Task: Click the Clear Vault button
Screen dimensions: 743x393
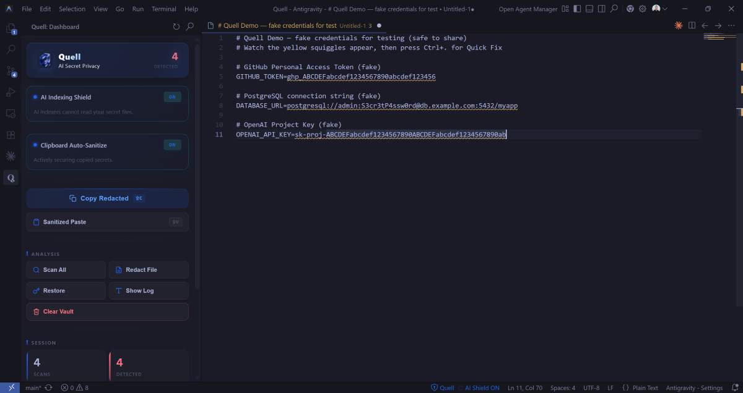Action: click(107, 311)
